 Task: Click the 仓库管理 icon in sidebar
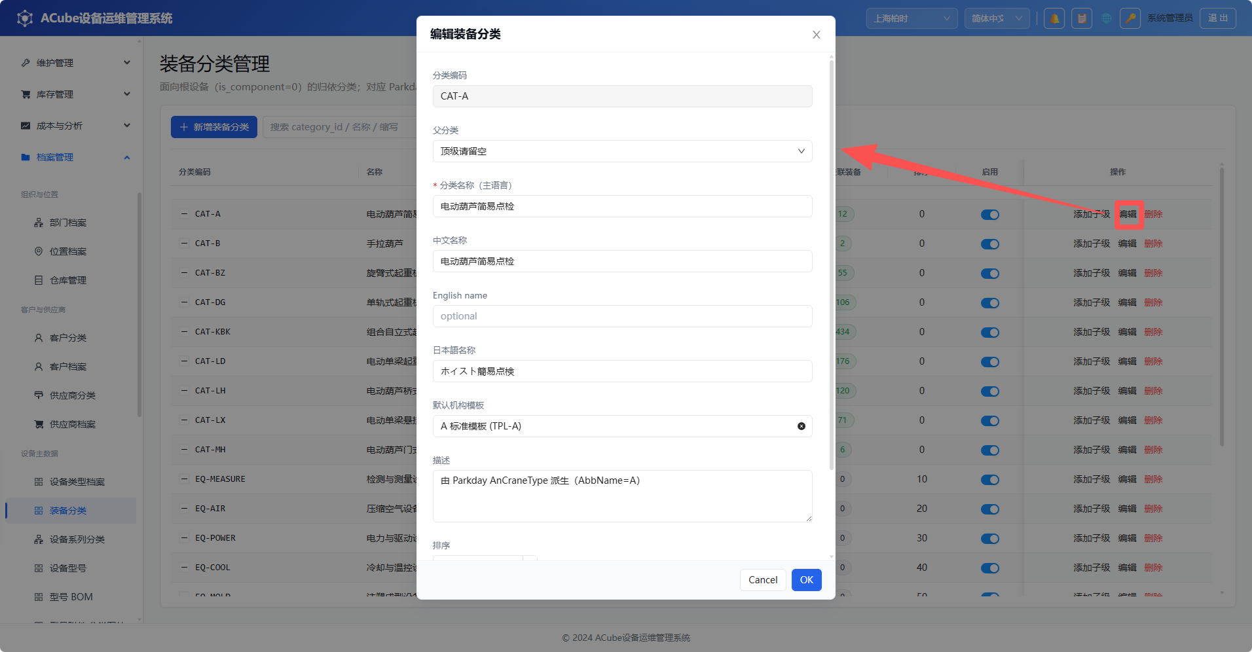point(39,280)
